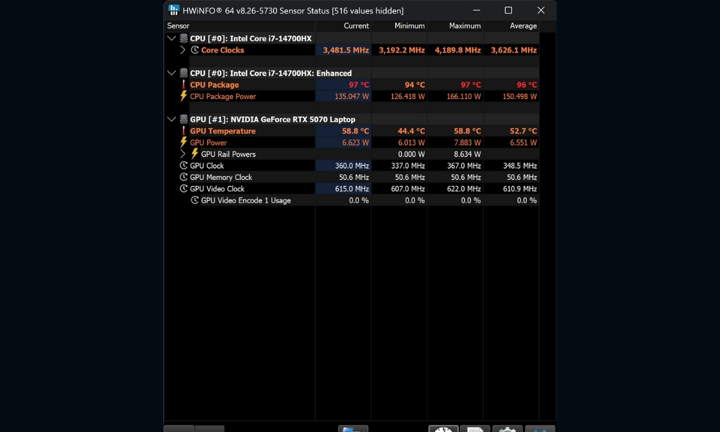Click the GPU Power maximum 7.883 W

click(x=467, y=142)
